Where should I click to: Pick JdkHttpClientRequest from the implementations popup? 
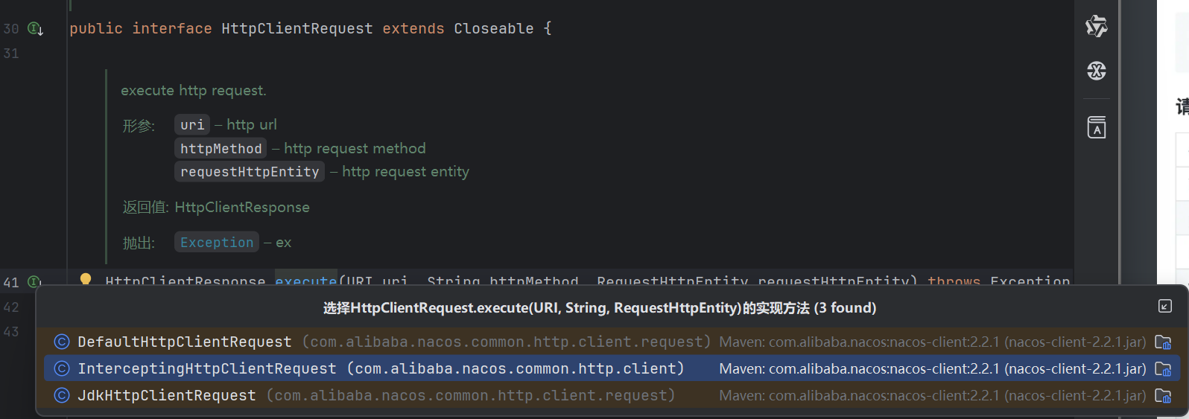point(167,395)
